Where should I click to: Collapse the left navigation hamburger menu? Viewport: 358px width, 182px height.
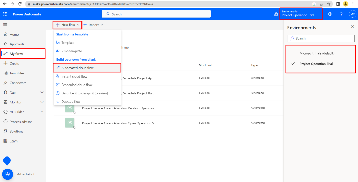(x=5, y=24)
